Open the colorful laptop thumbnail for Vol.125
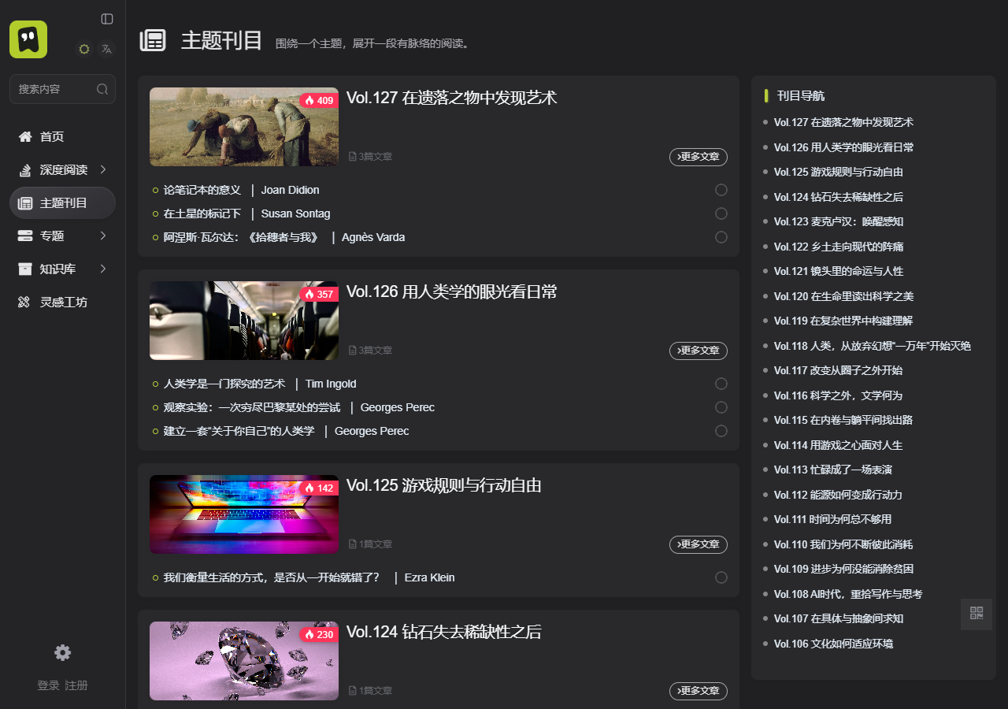Image resolution: width=1008 pixels, height=709 pixels. click(x=244, y=514)
